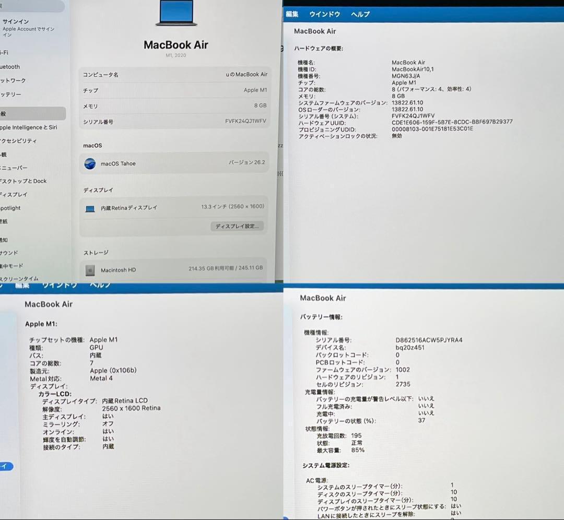
Task: Click the serial number FVFK24QJ1WFV in About
Action: tap(245, 121)
